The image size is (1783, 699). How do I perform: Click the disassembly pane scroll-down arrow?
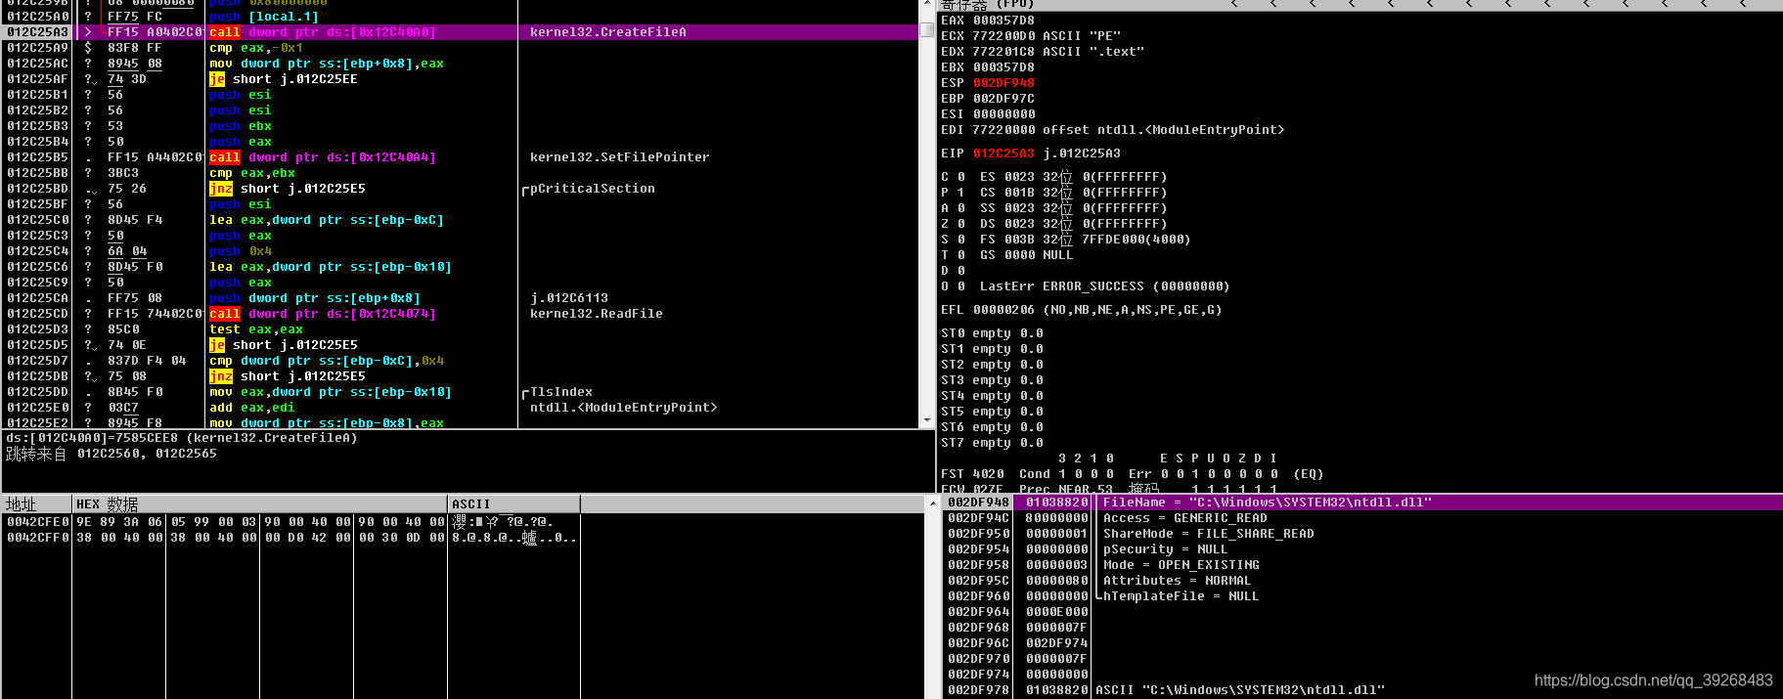point(927,420)
